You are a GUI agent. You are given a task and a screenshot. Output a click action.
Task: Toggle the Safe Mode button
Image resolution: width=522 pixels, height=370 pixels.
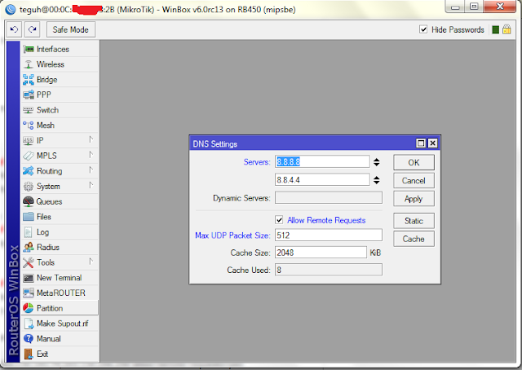pyautogui.click(x=71, y=29)
